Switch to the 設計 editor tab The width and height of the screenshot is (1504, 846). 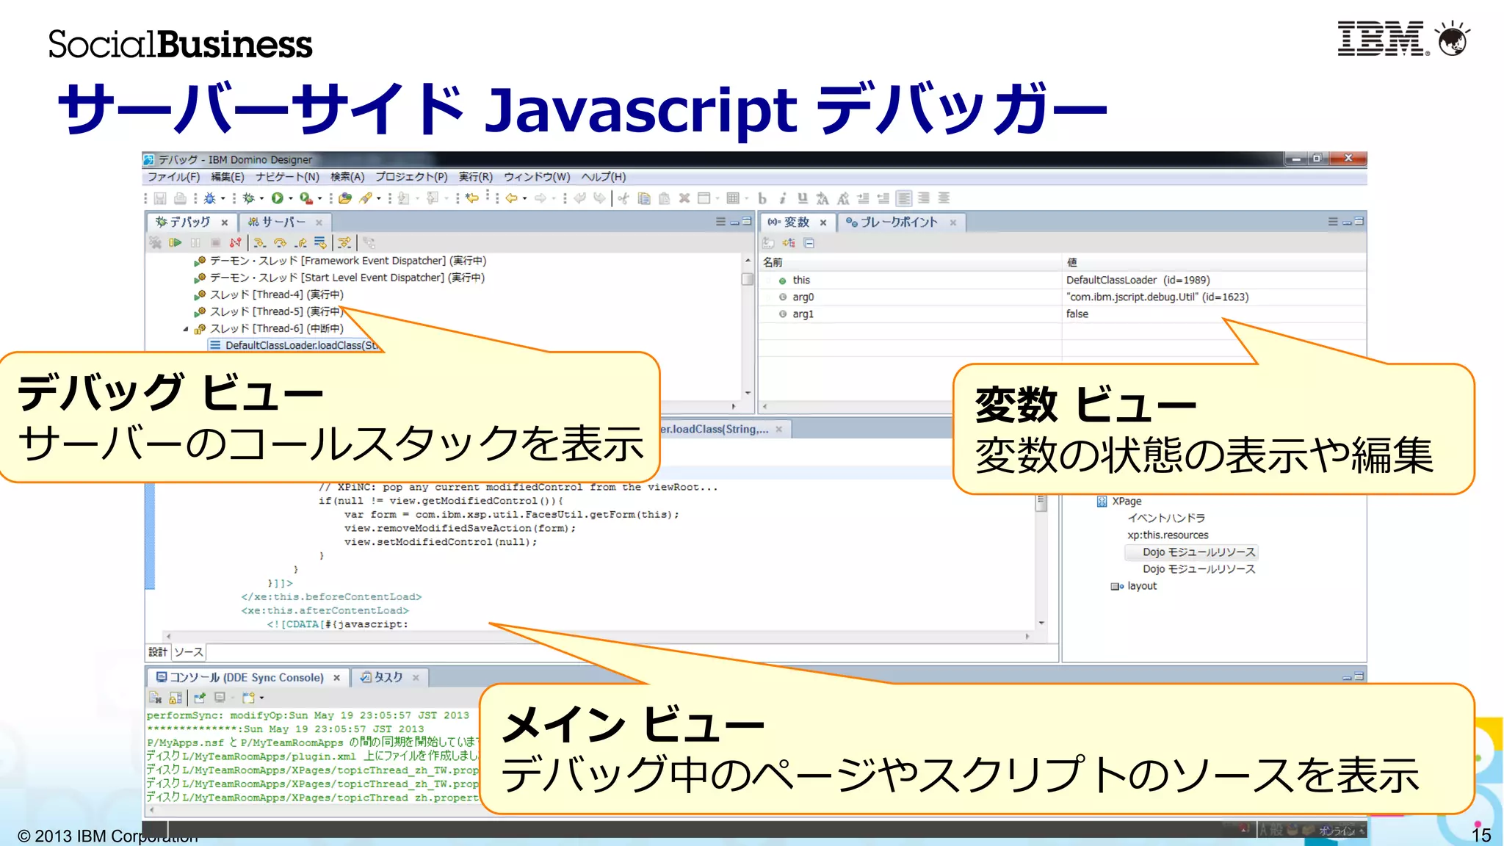[x=158, y=652]
